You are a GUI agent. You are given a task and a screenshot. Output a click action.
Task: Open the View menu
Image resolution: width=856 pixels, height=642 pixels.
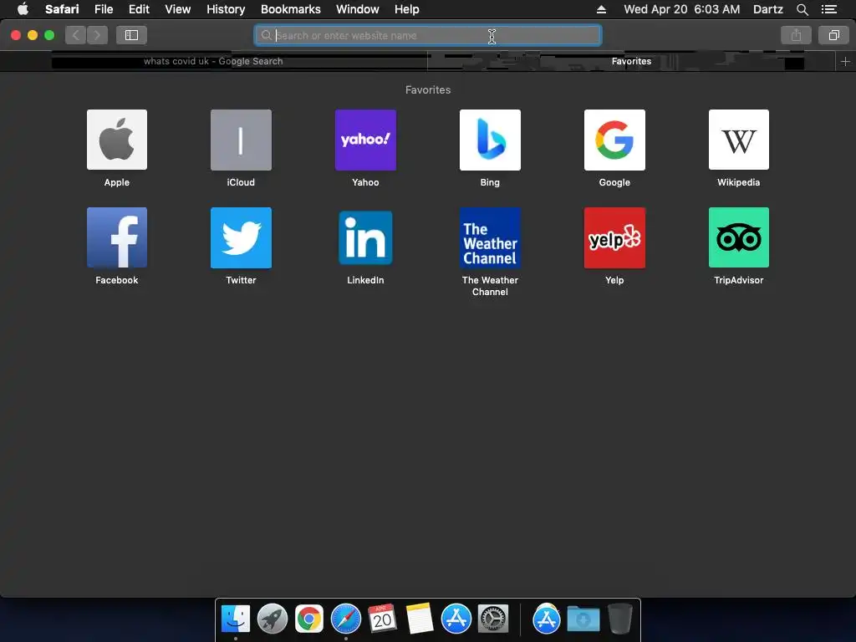tap(178, 9)
